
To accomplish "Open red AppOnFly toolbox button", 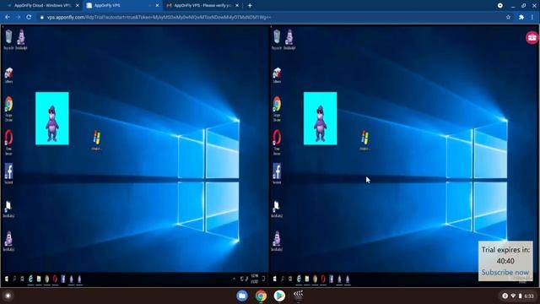I will click(532, 37).
